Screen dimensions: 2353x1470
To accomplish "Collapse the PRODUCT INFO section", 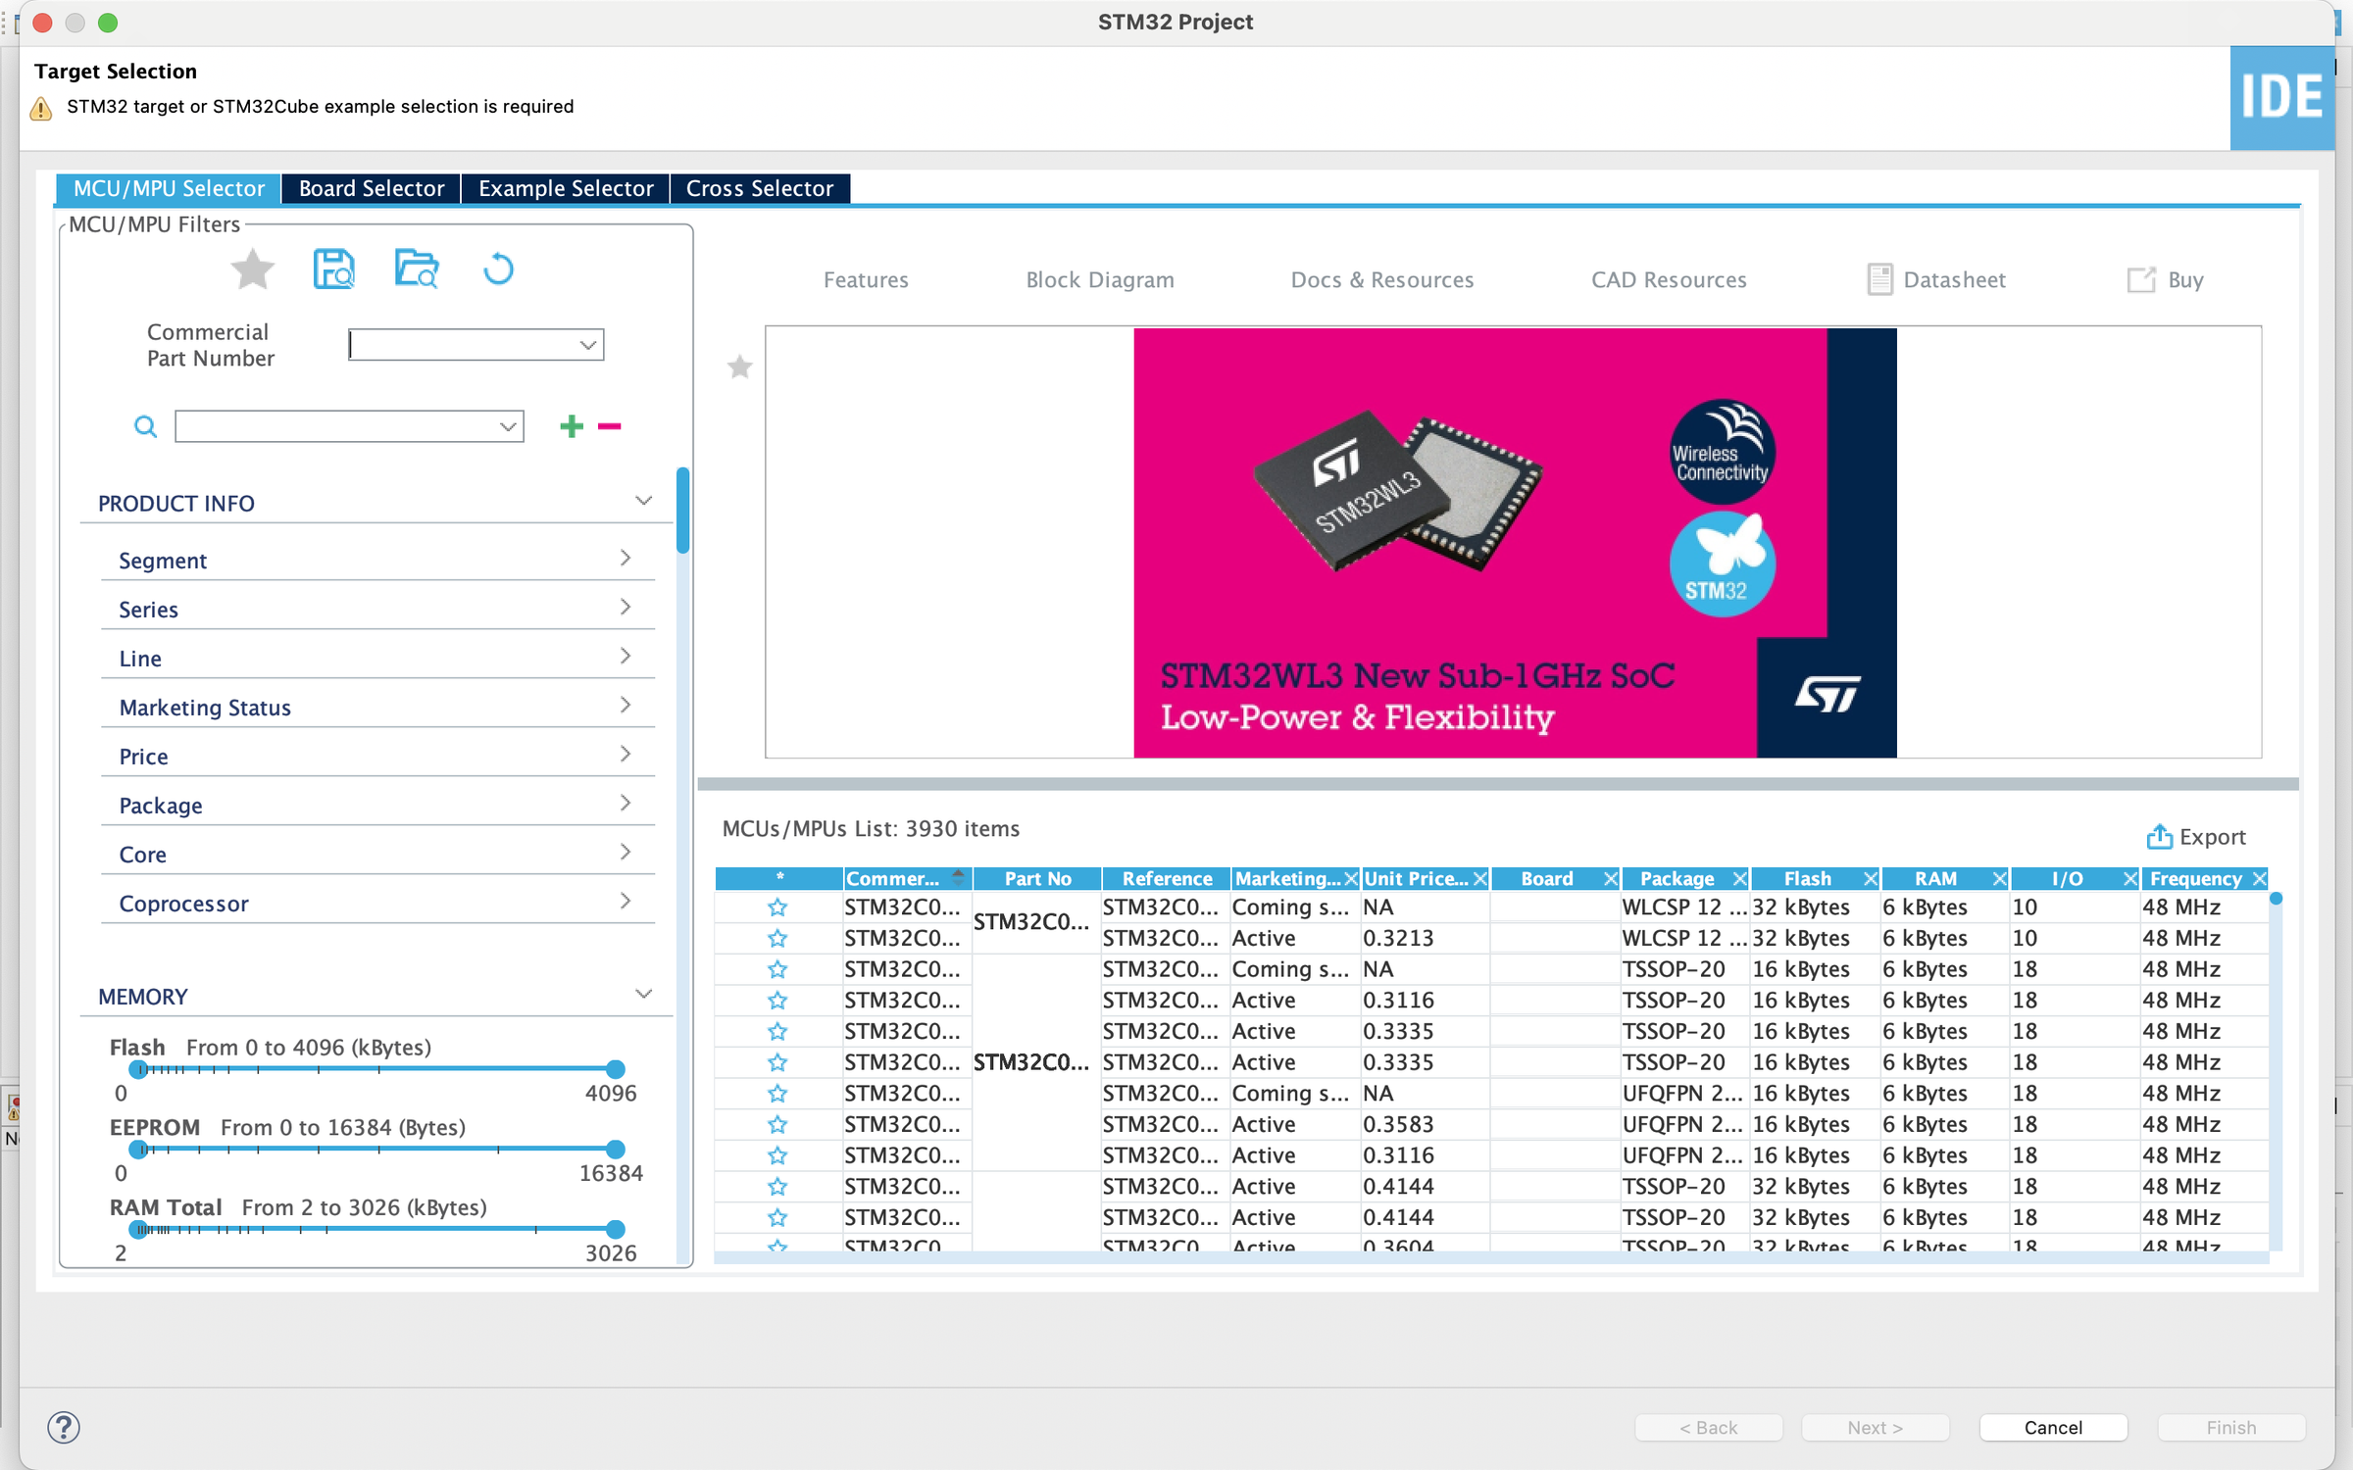I will coord(643,502).
